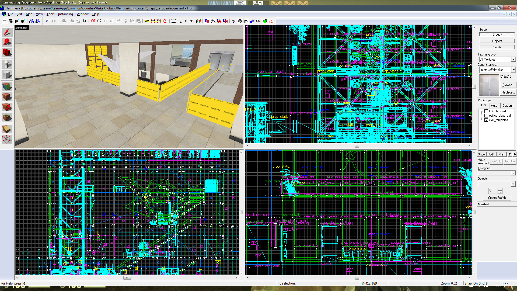Select the Vertex manipulation tool

pyautogui.click(x=7, y=139)
